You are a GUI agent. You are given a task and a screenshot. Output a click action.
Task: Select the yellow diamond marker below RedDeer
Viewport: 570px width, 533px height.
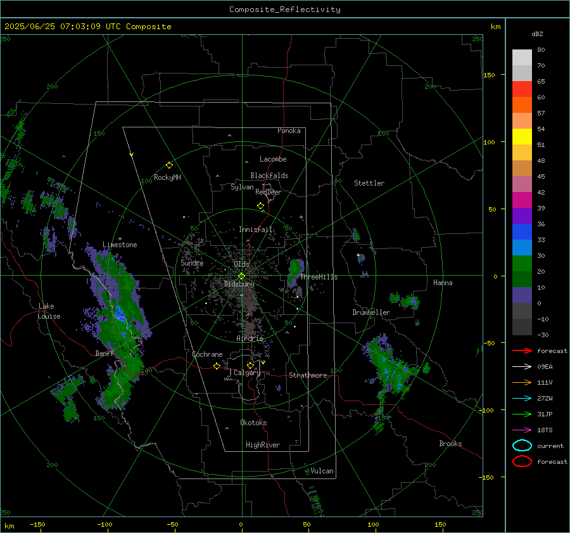click(260, 206)
